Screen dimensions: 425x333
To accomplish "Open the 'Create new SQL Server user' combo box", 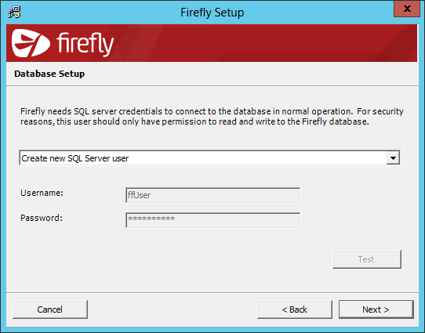I will 209,157.
